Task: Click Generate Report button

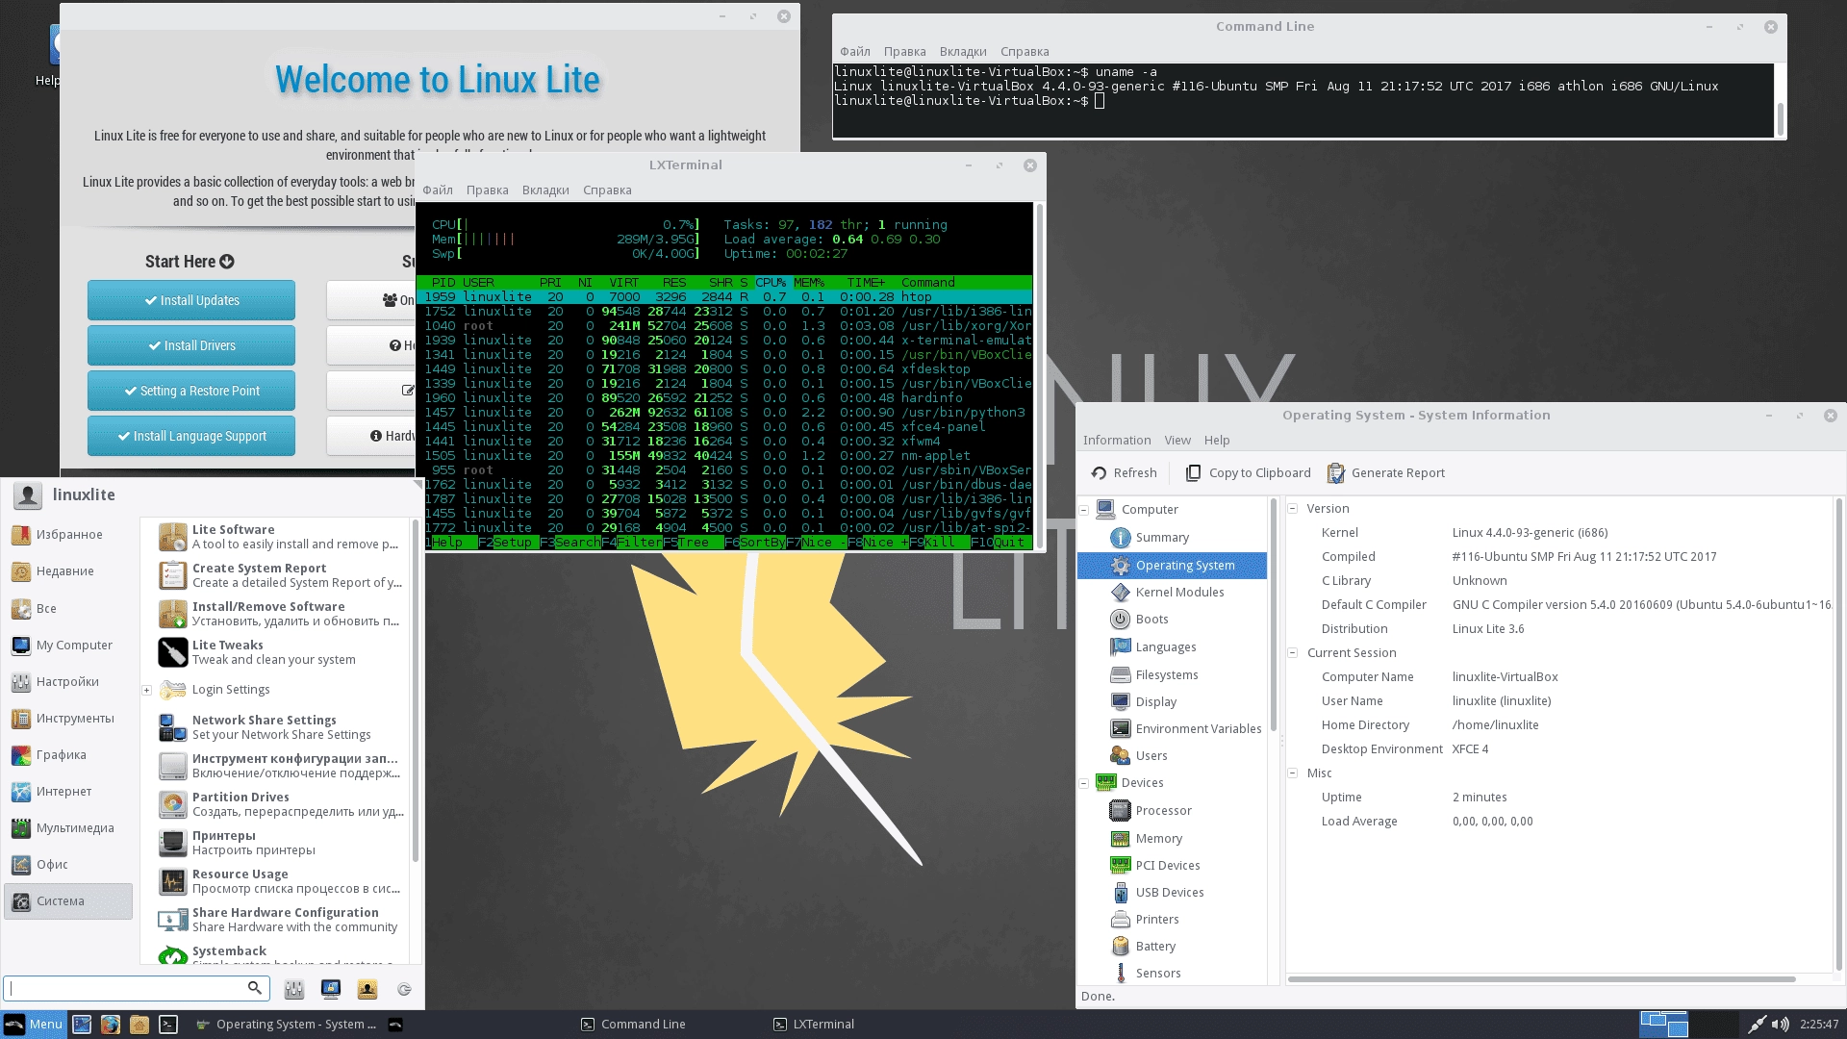Action: [1386, 473]
